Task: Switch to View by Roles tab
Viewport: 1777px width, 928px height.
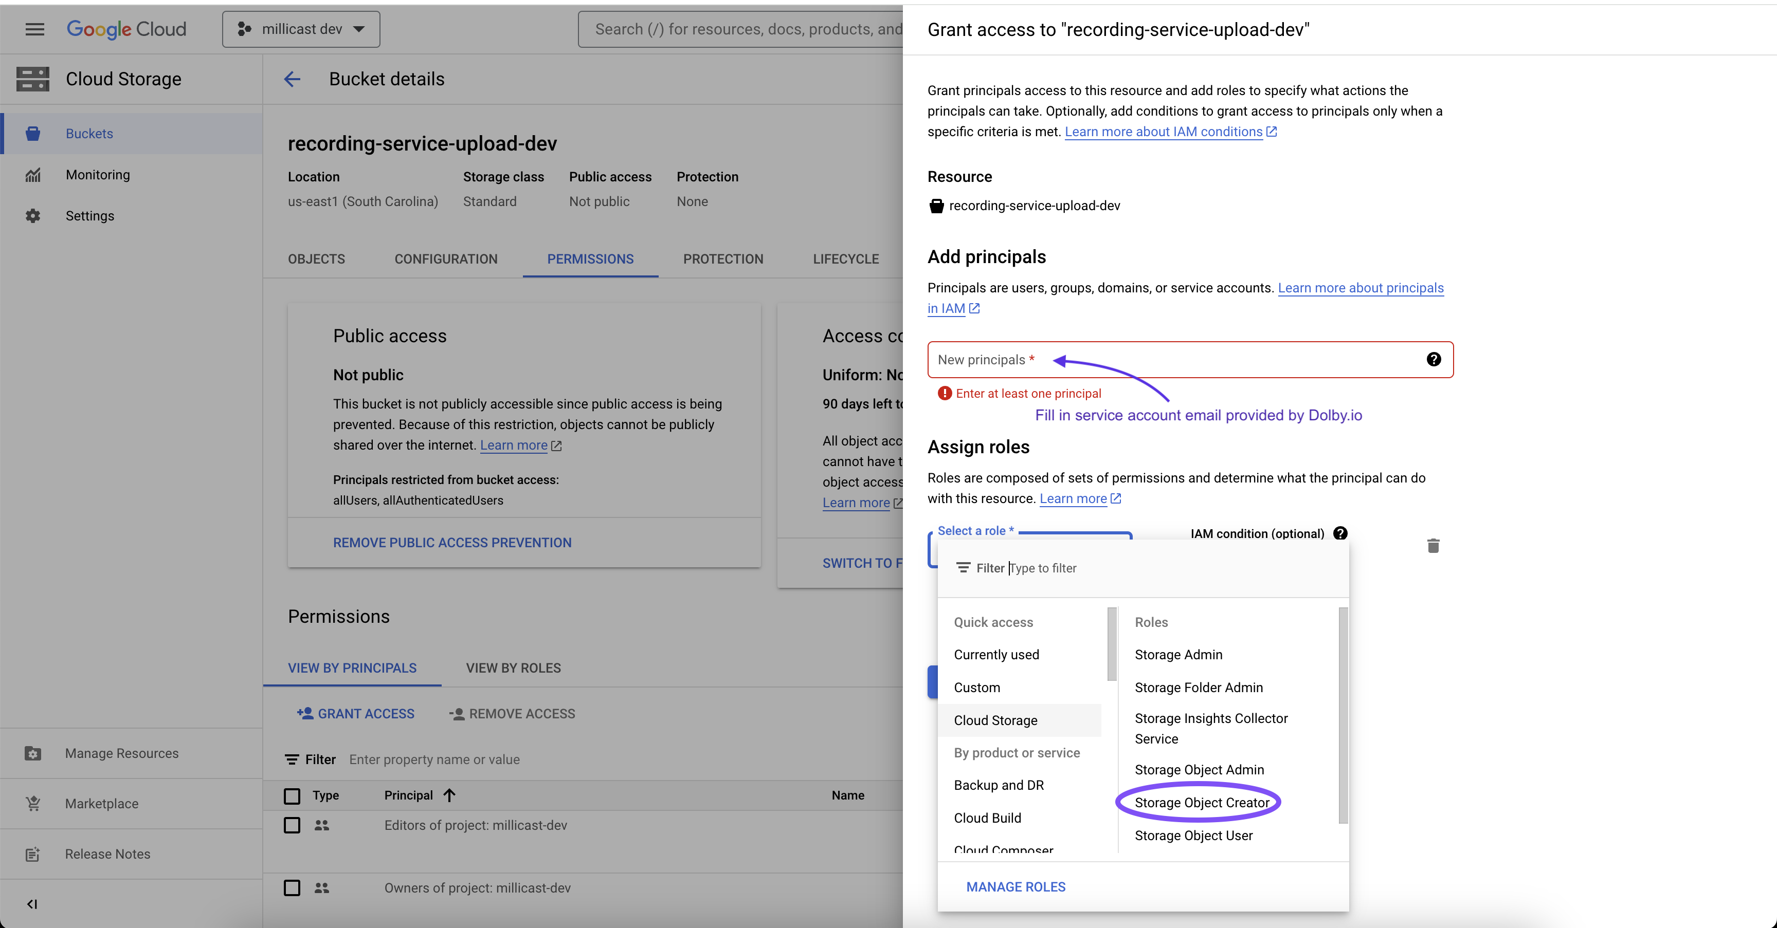Action: [x=513, y=667]
